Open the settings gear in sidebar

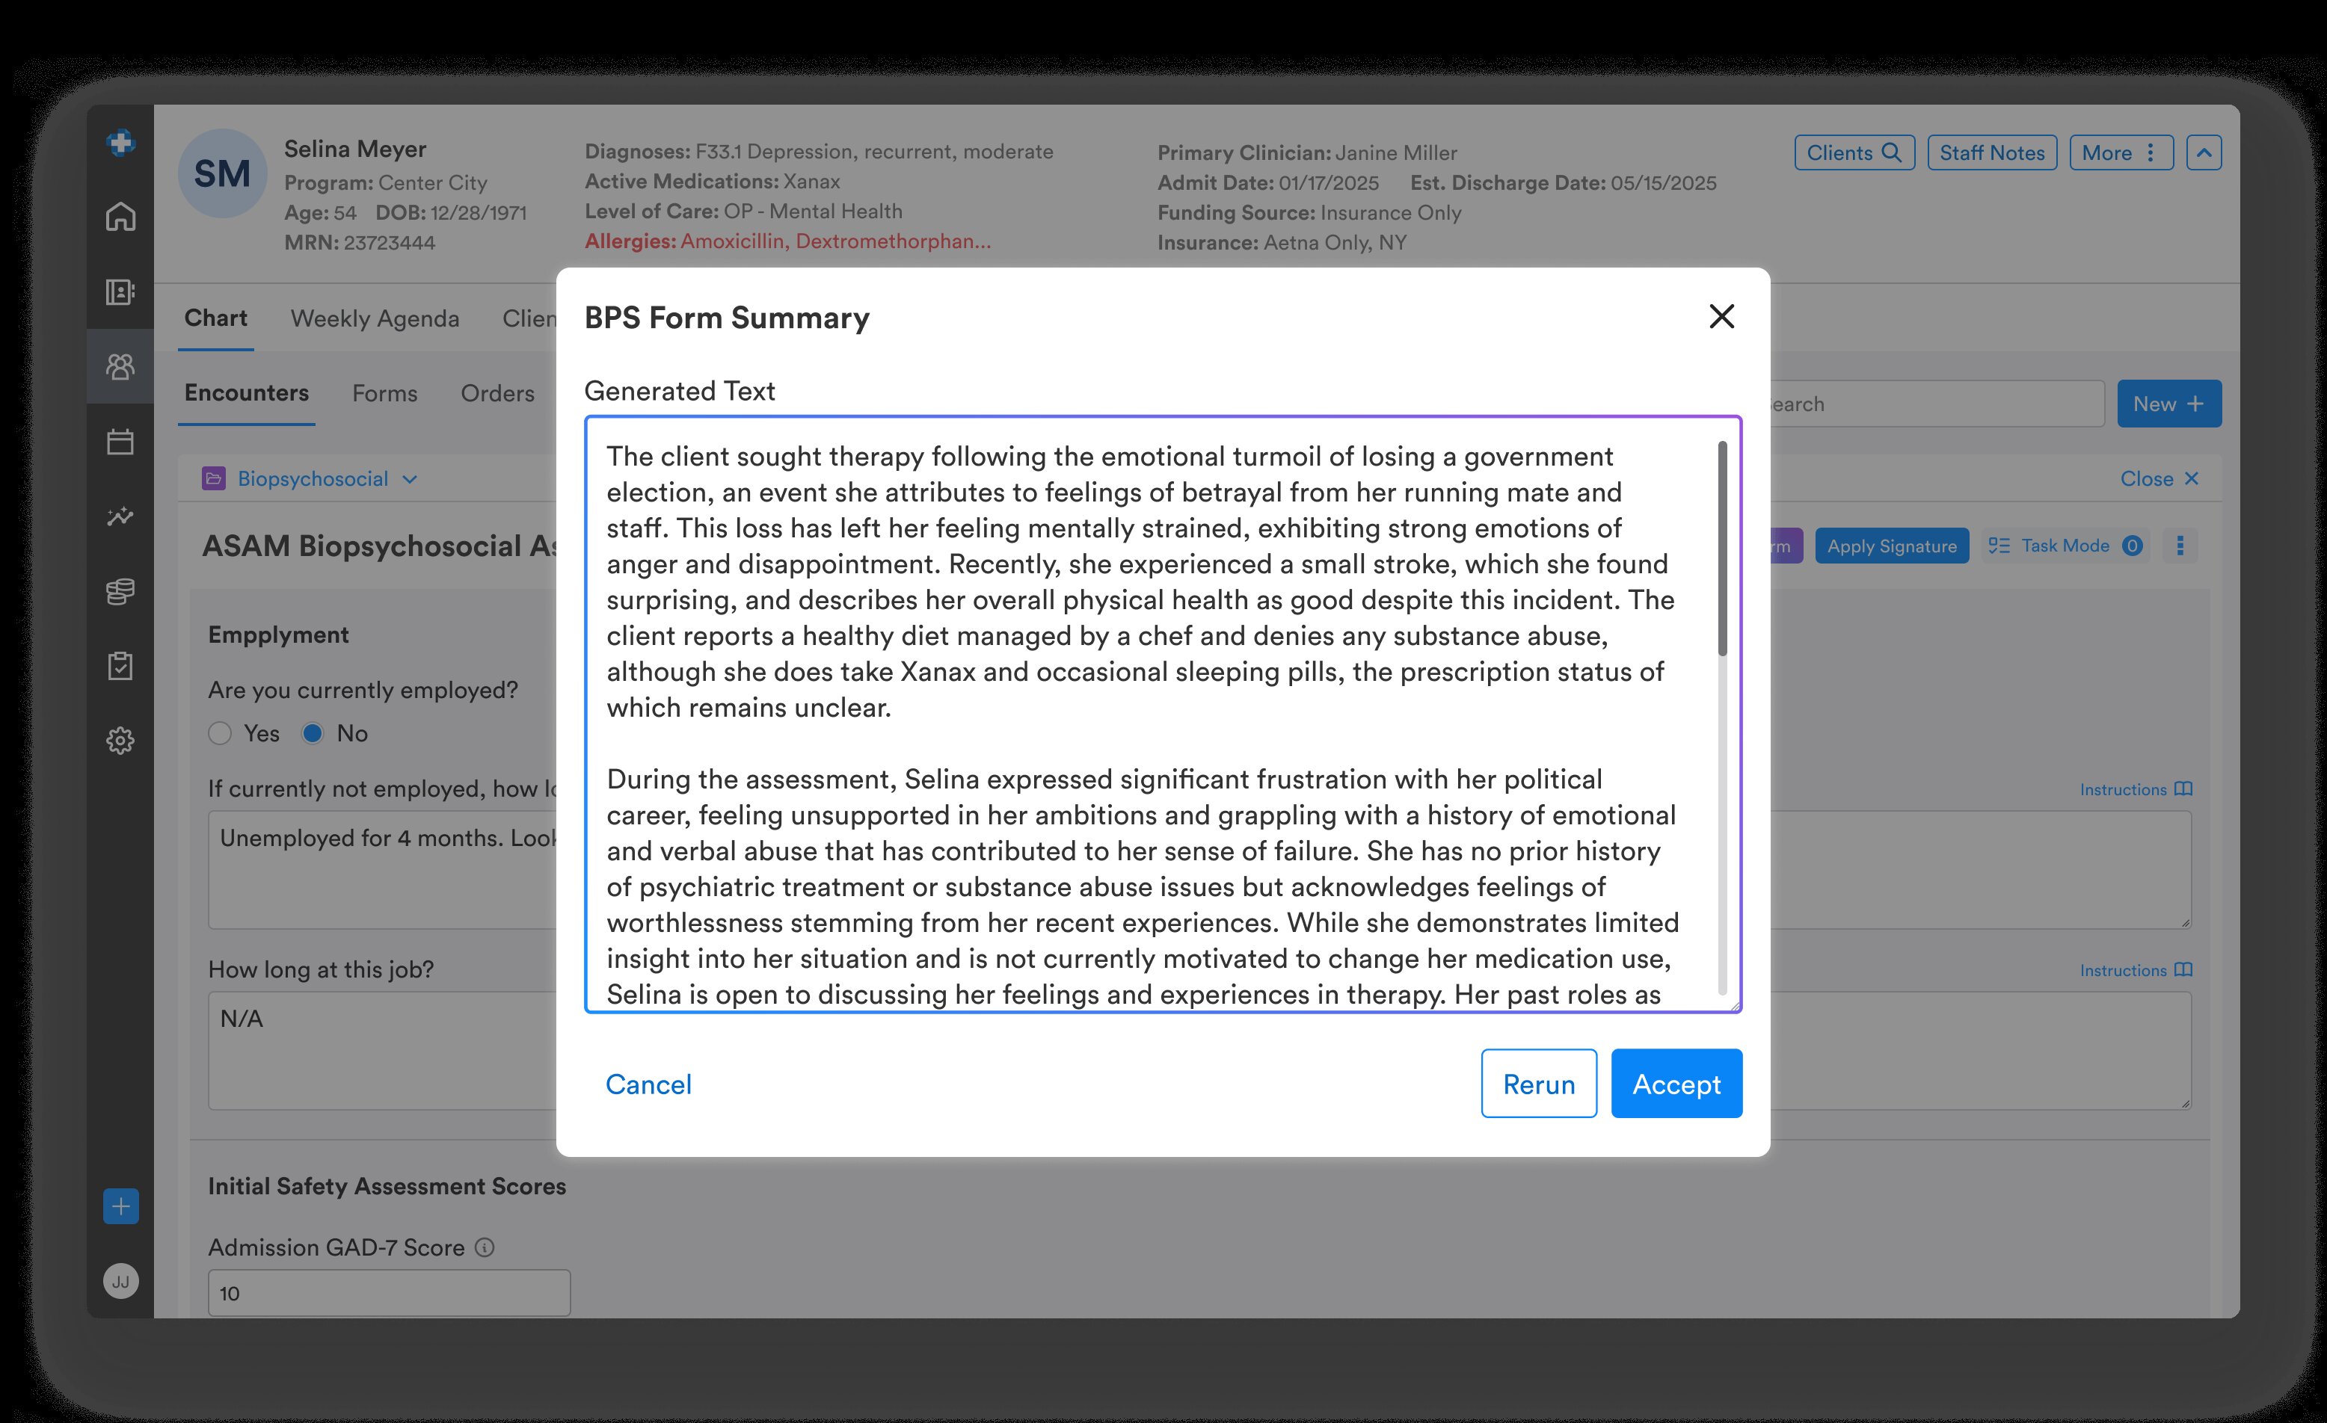click(x=120, y=741)
